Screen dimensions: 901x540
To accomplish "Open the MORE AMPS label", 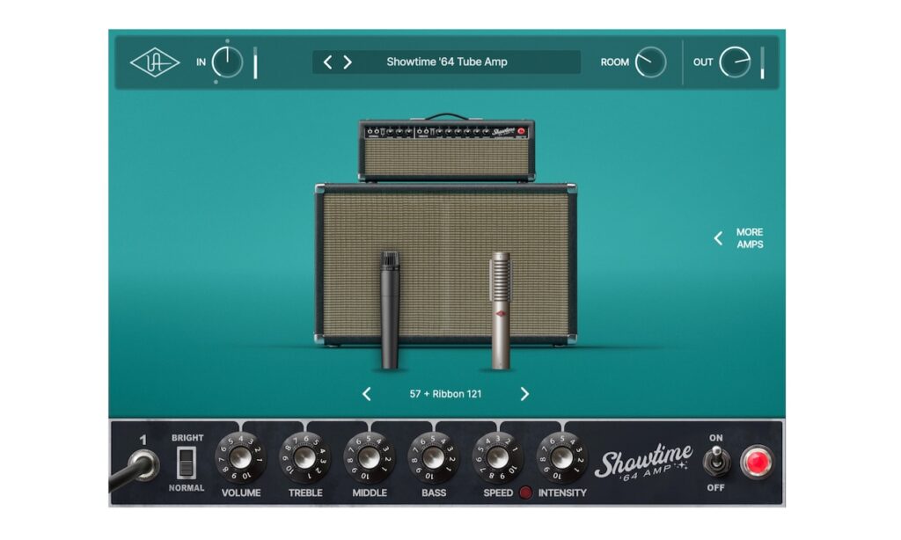I will [750, 238].
